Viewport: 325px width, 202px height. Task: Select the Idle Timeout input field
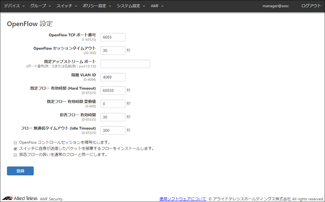click(x=113, y=130)
